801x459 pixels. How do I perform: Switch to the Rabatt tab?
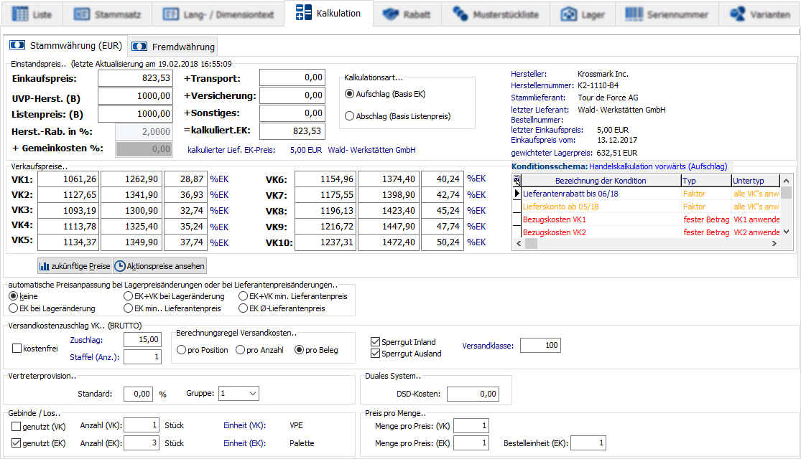407,14
